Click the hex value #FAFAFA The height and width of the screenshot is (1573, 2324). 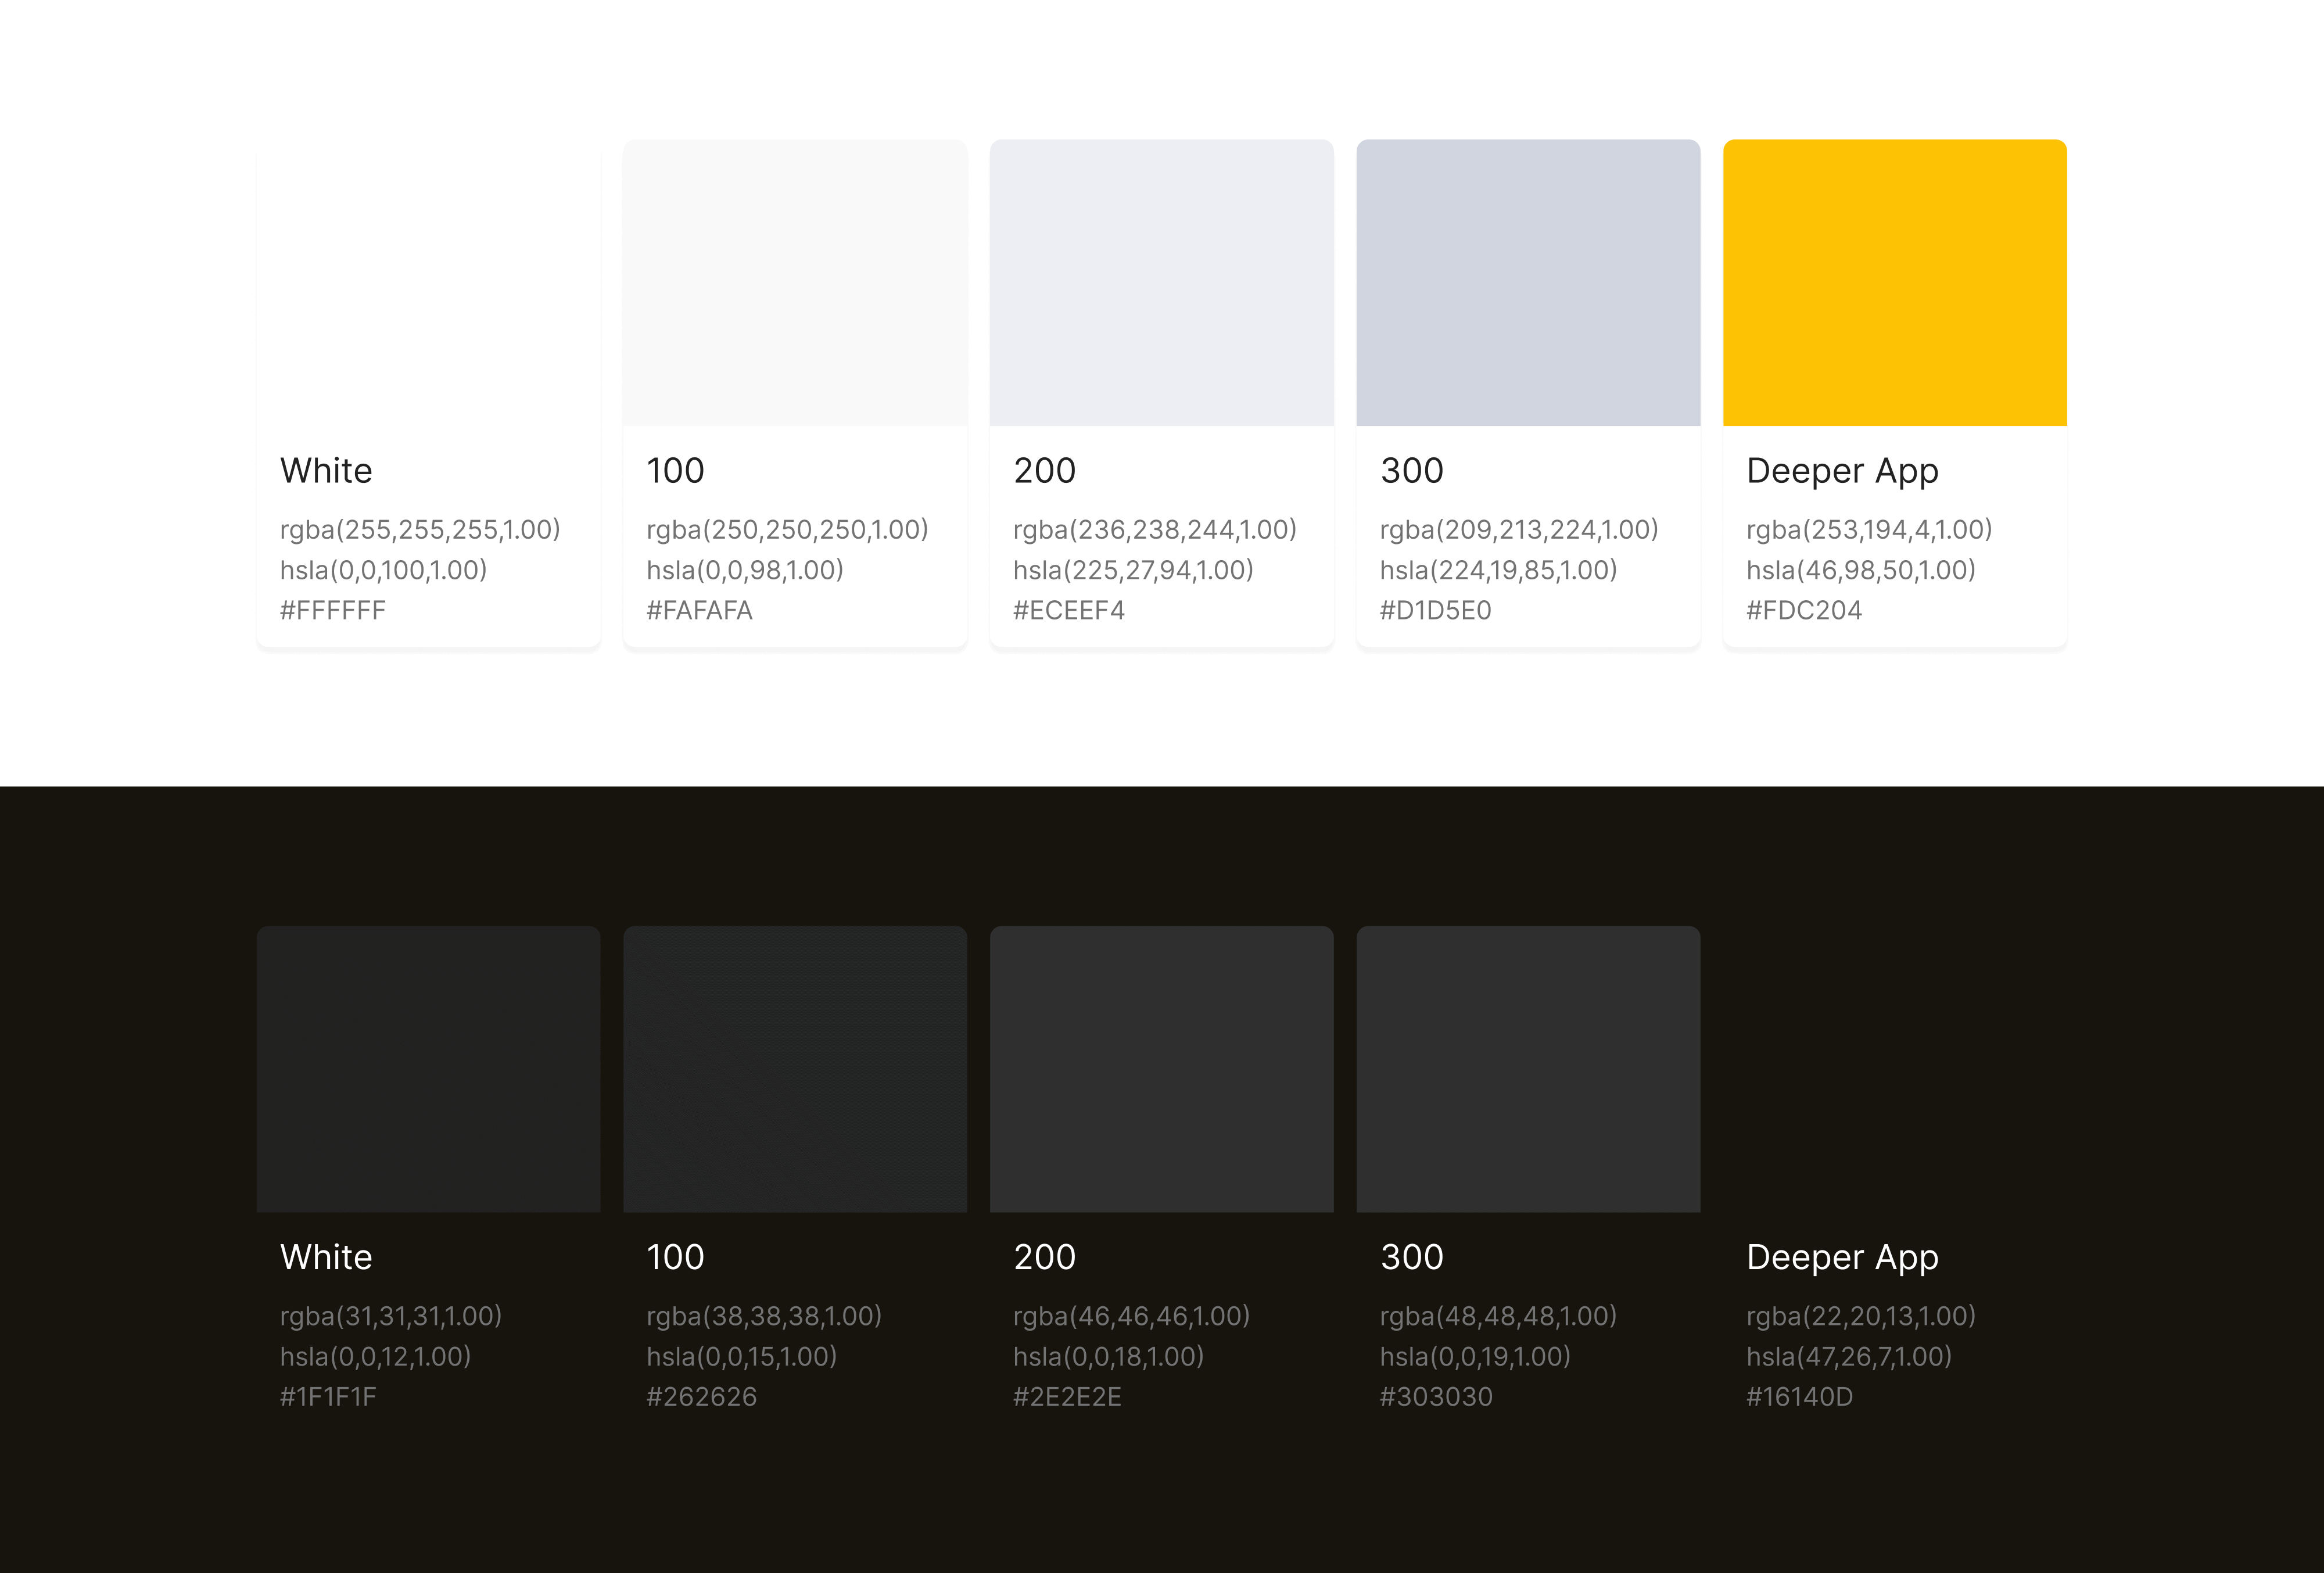(699, 610)
